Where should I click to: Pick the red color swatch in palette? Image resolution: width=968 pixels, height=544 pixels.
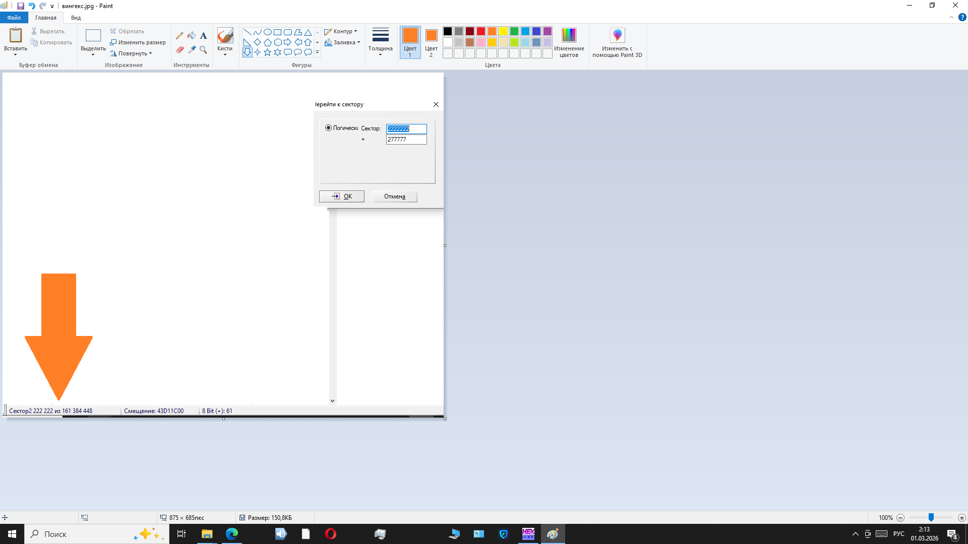(481, 31)
